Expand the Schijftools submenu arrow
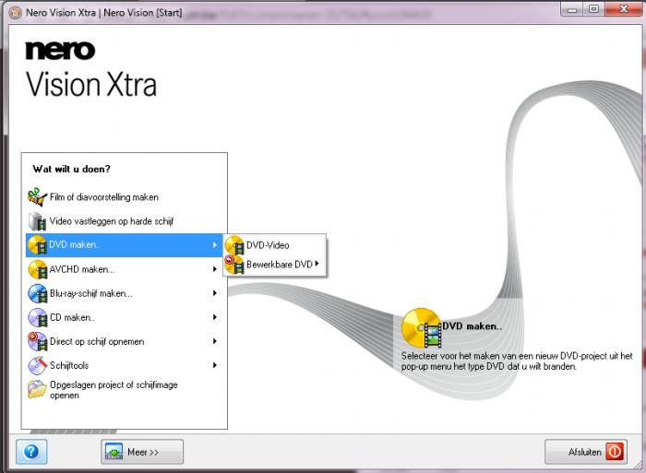The height and width of the screenshot is (473, 646). (215, 365)
